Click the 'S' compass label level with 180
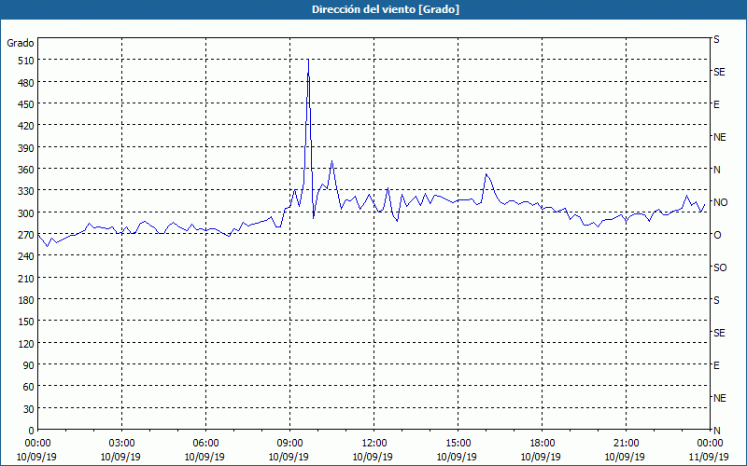Screen dimensions: 747x466 click(x=716, y=300)
